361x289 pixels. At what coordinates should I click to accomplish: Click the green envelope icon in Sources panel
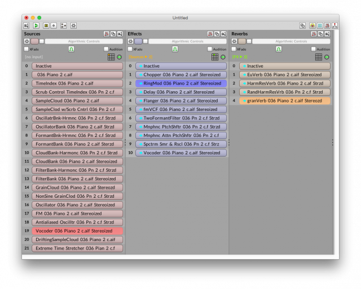coord(72,49)
